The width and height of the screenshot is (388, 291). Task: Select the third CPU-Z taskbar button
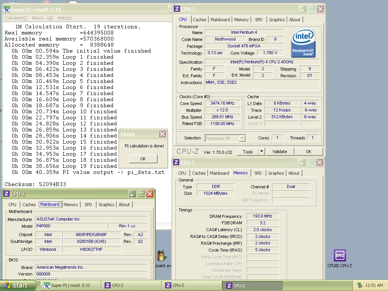(x=253, y=285)
